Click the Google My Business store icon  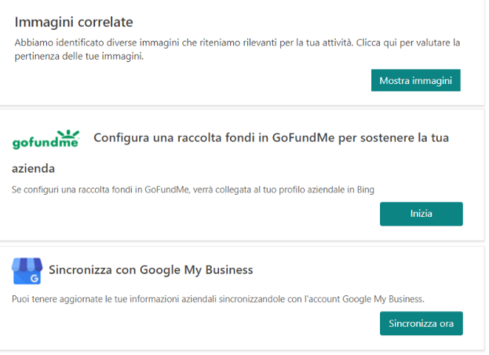pyautogui.click(x=27, y=271)
